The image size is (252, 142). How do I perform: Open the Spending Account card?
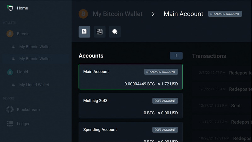[130, 132]
